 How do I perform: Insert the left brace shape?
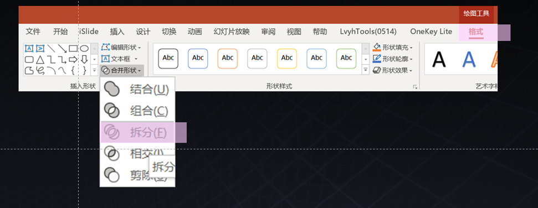[x=73, y=71]
